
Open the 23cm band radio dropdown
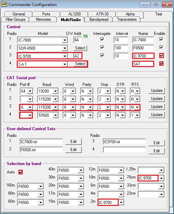(162, 194)
